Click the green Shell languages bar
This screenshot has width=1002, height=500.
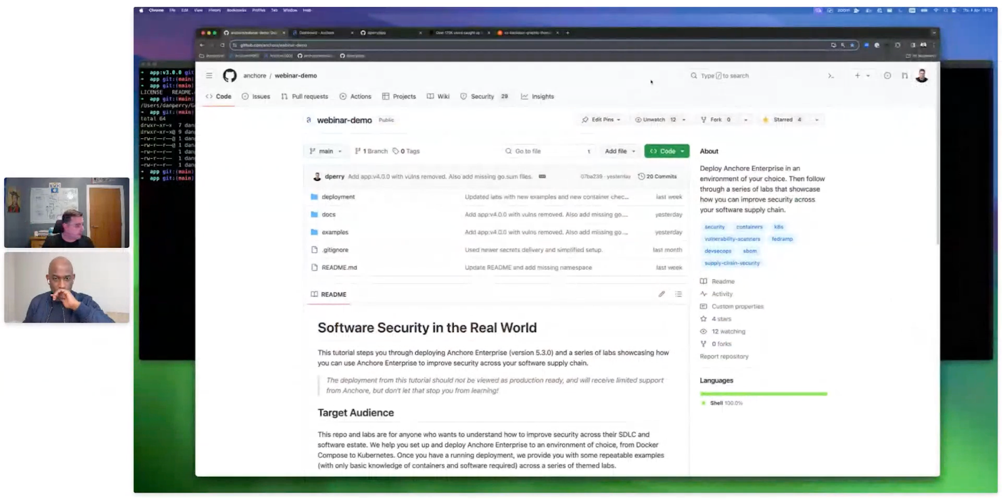point(763,394)
